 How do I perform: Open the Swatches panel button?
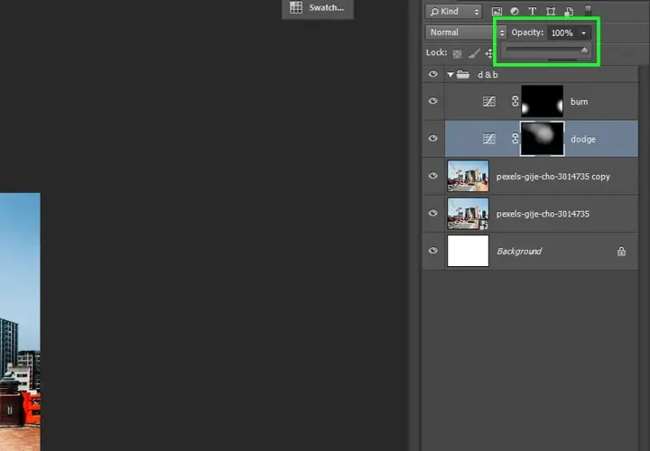[x=318, y=8]
